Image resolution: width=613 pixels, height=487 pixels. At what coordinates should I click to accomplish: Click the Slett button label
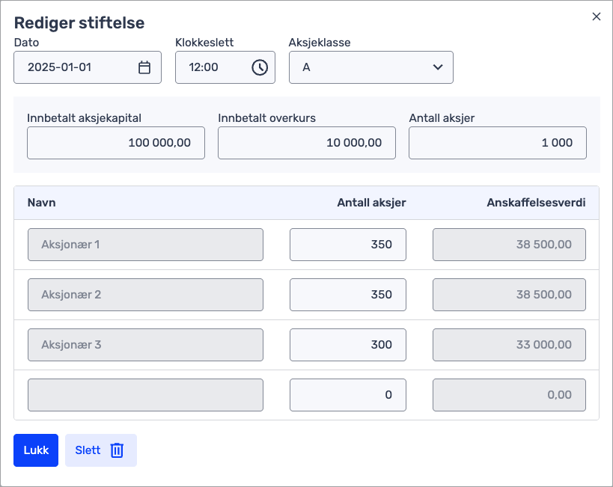(88, 450)
